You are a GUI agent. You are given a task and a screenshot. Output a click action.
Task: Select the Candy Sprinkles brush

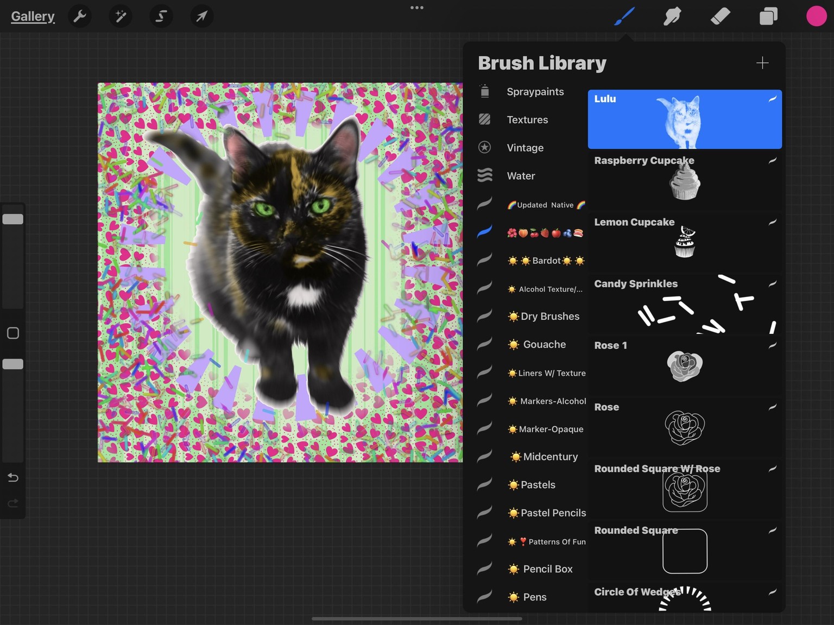tap(685, 305)
